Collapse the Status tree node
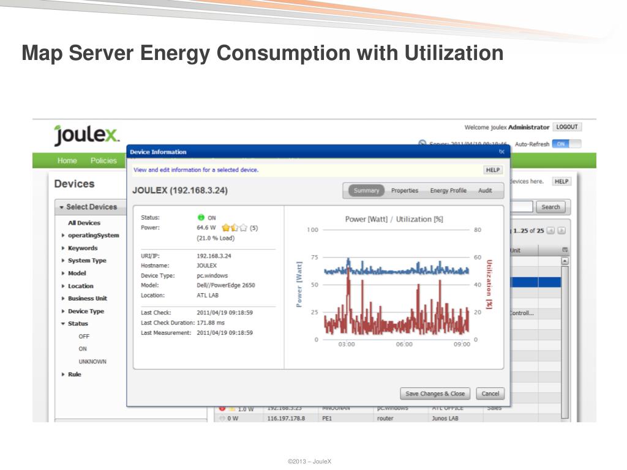Screen dimensions: 627x470 [x=63, y=324]
